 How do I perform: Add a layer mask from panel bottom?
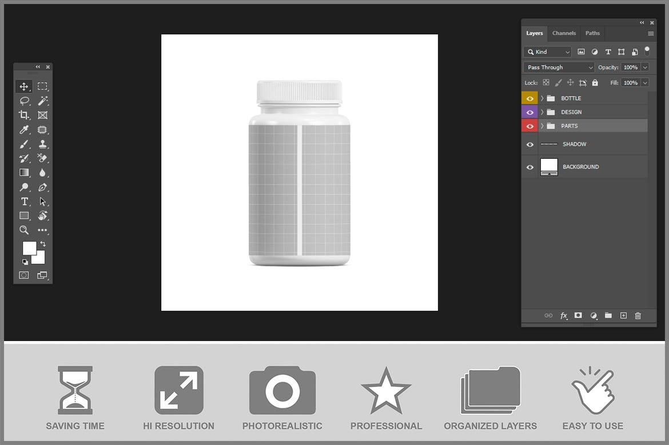click(578, 315)
